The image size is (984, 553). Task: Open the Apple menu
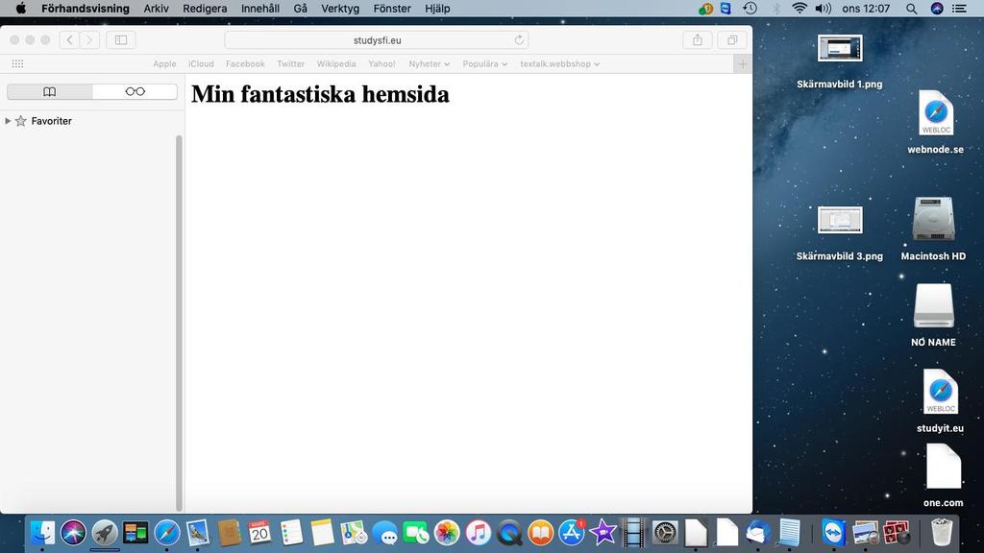pos(21,8)
